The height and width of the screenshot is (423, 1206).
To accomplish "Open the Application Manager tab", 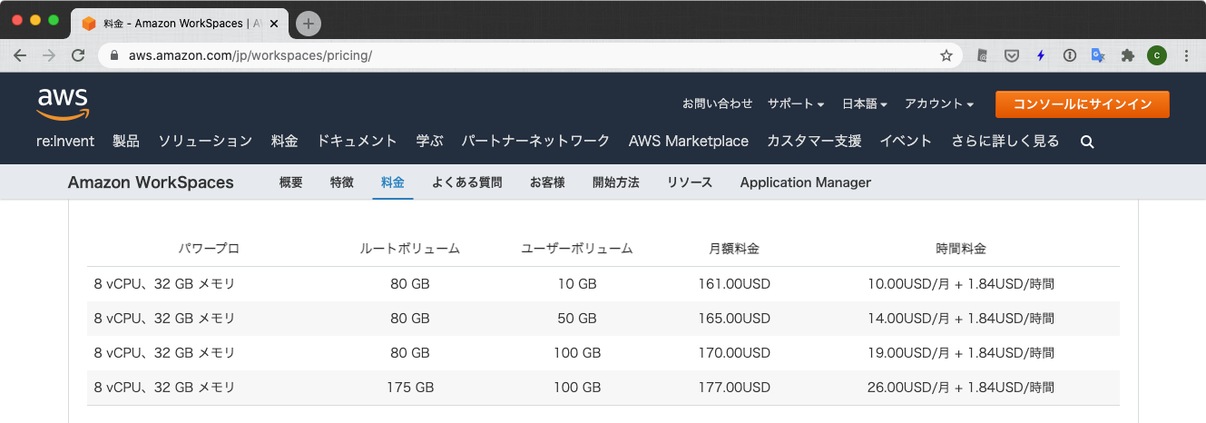I will [x=806, y=182].
